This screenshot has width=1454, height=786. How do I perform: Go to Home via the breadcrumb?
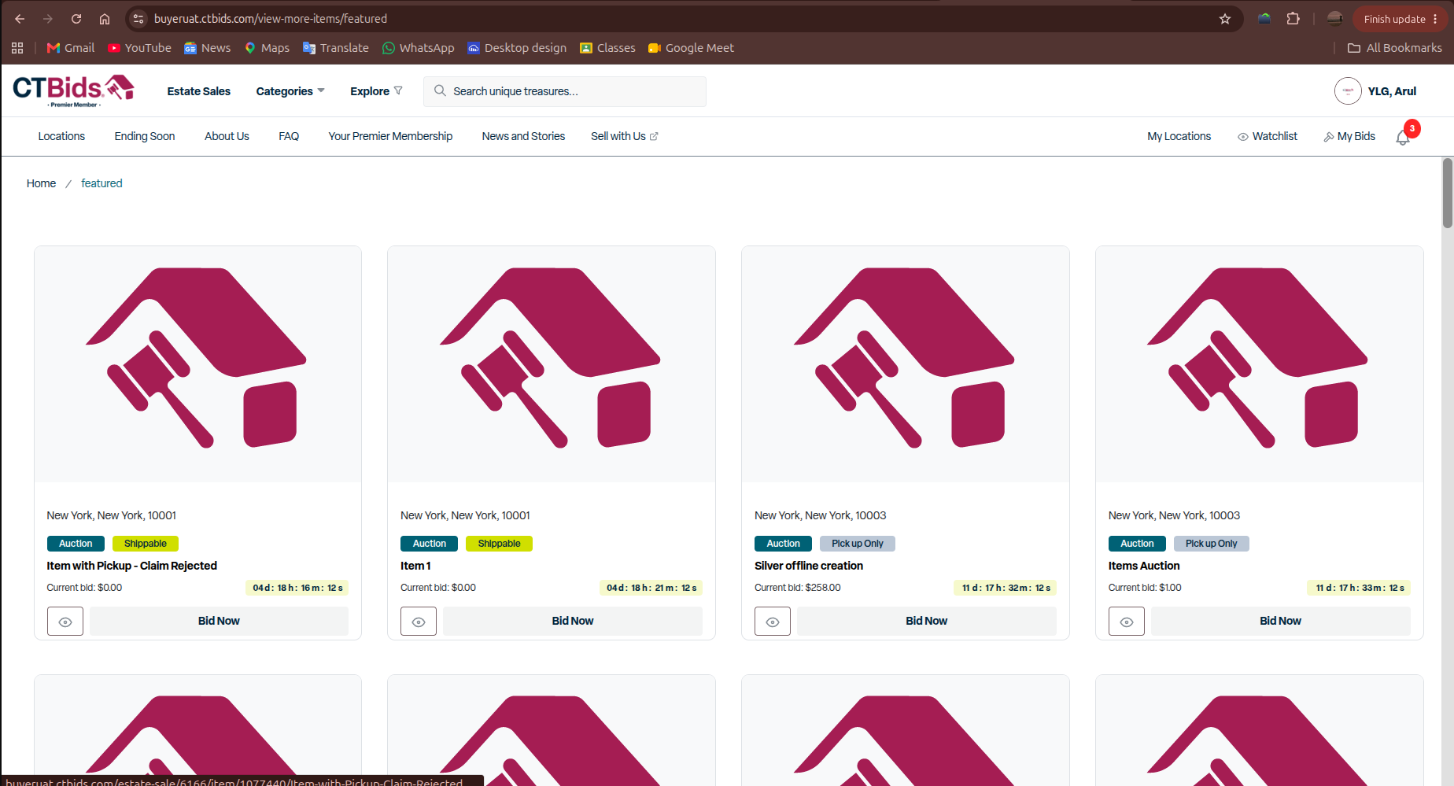coord(41,183)
